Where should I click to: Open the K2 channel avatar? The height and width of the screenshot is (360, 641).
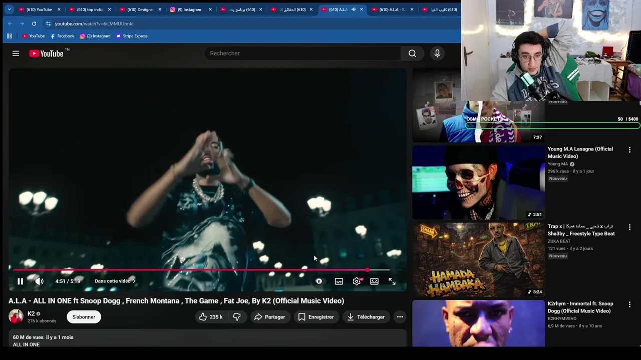pyautogui.click(x=16, y=316)
